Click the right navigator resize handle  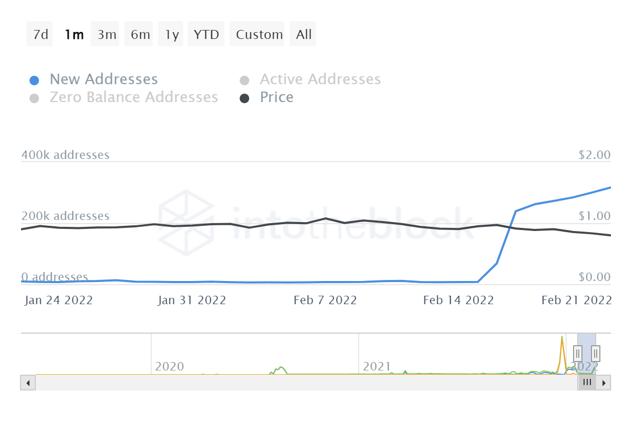(x=595, y=353)
